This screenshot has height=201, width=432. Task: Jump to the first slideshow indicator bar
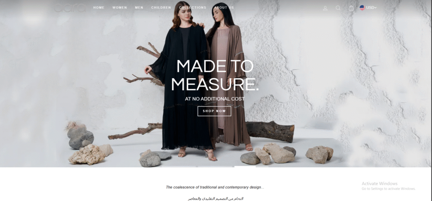click(178, 166)
